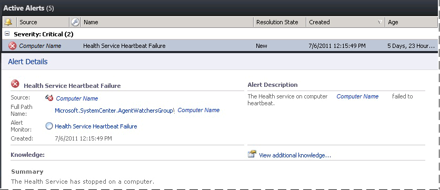440x190 pixels.
Task: Select the Health Service Heartbeat Failure alert row
Action: (x=219, y=46)
